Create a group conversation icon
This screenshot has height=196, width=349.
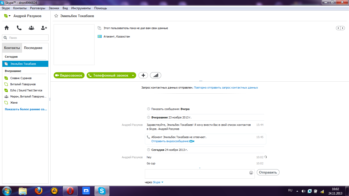(x=31, y=28)
